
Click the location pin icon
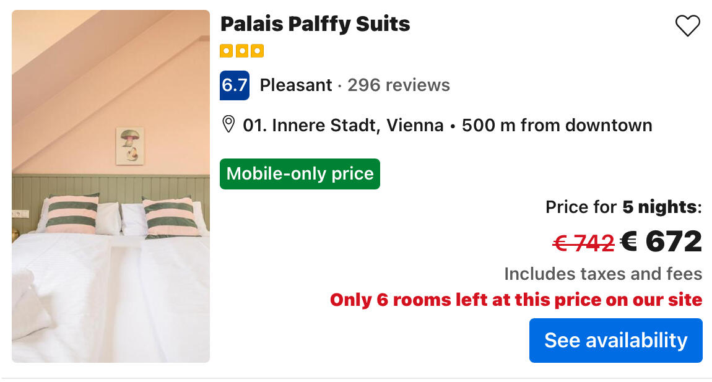(x=228, y=125)
